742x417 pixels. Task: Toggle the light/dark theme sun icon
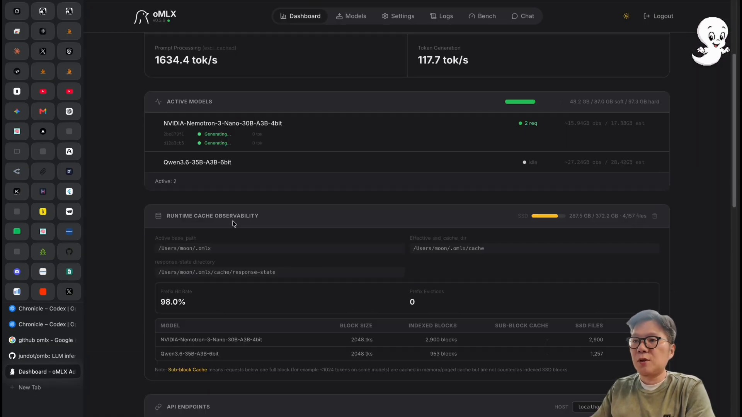626,16
